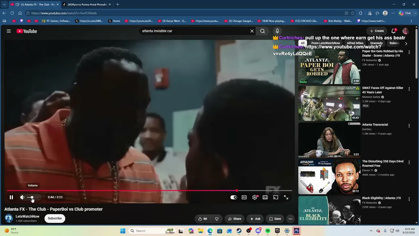Screen dimensions: 419x236
Task: Enter full screen mode
Action: pos(286,197)
